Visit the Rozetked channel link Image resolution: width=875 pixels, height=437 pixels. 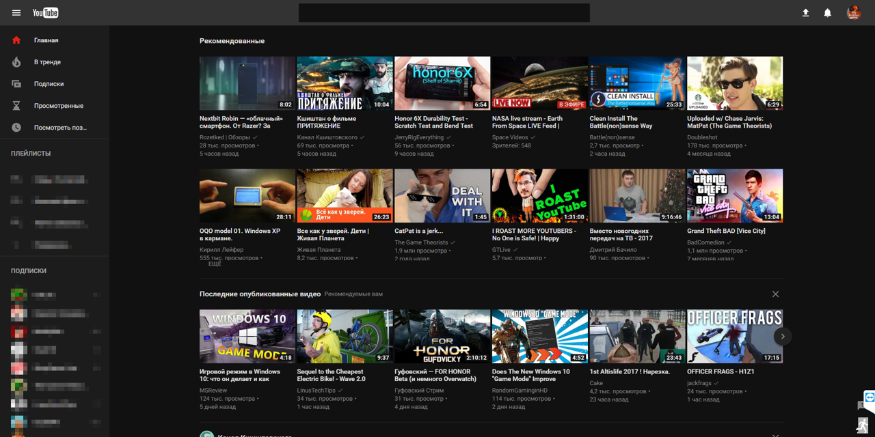[x=225, y=137]
